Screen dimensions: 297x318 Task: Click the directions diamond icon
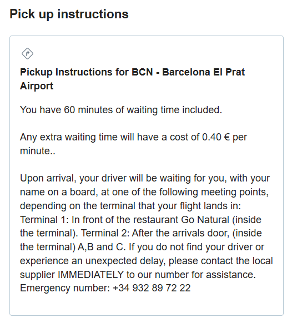click(x=27, y=53)
